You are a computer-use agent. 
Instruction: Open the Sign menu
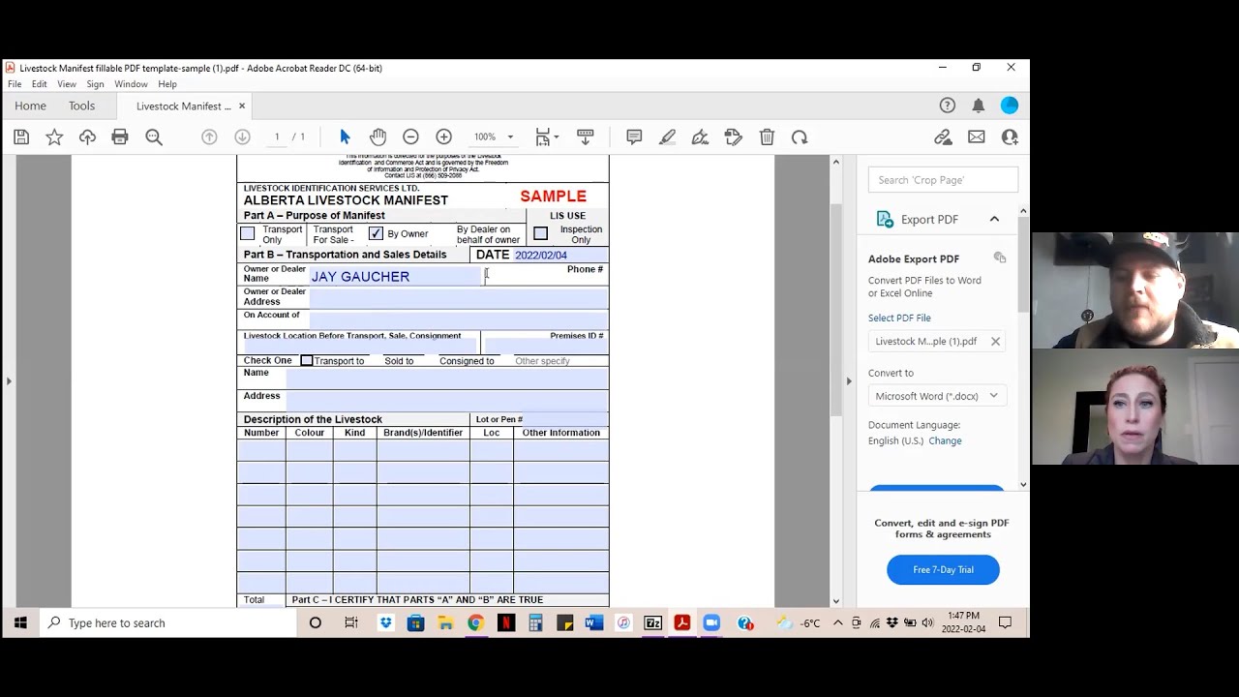coord(95,84)
